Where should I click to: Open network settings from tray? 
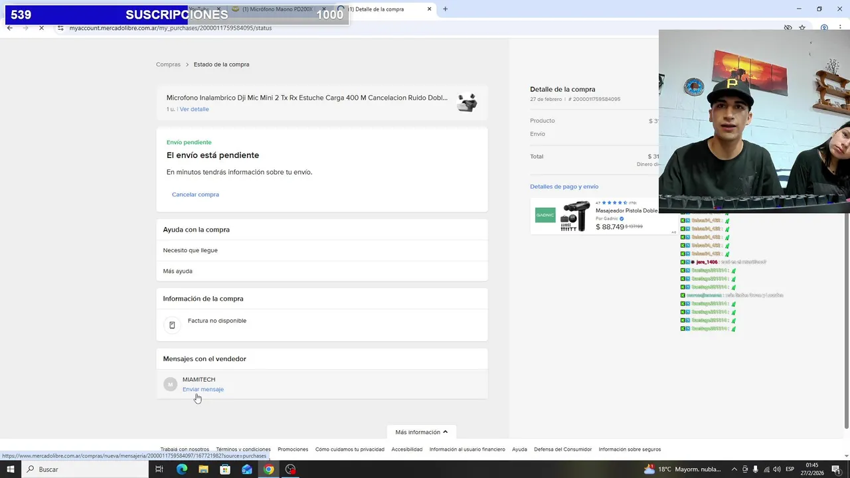[766, 469]
